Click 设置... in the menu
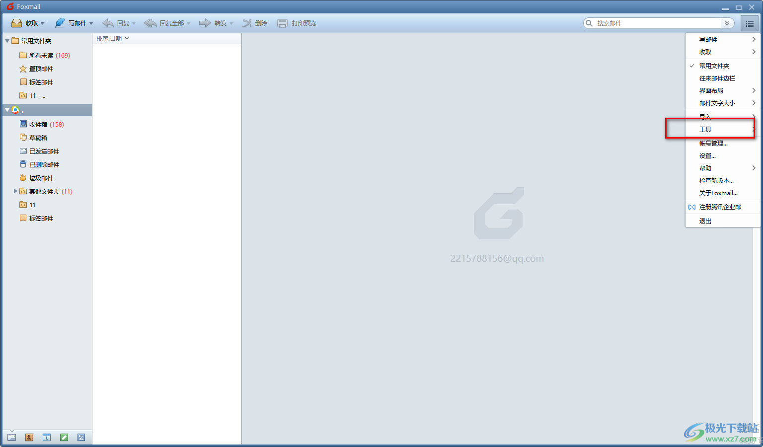 723,155
